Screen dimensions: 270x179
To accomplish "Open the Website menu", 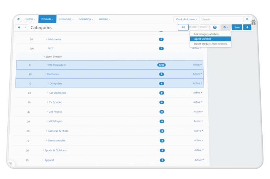I will point(105,19).
